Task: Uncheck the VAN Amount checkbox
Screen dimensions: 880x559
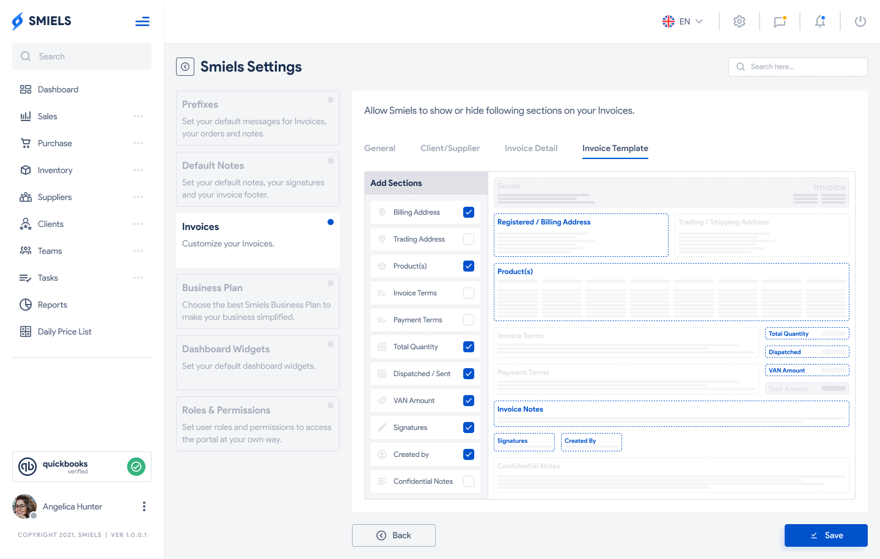Action: point(469,401)
